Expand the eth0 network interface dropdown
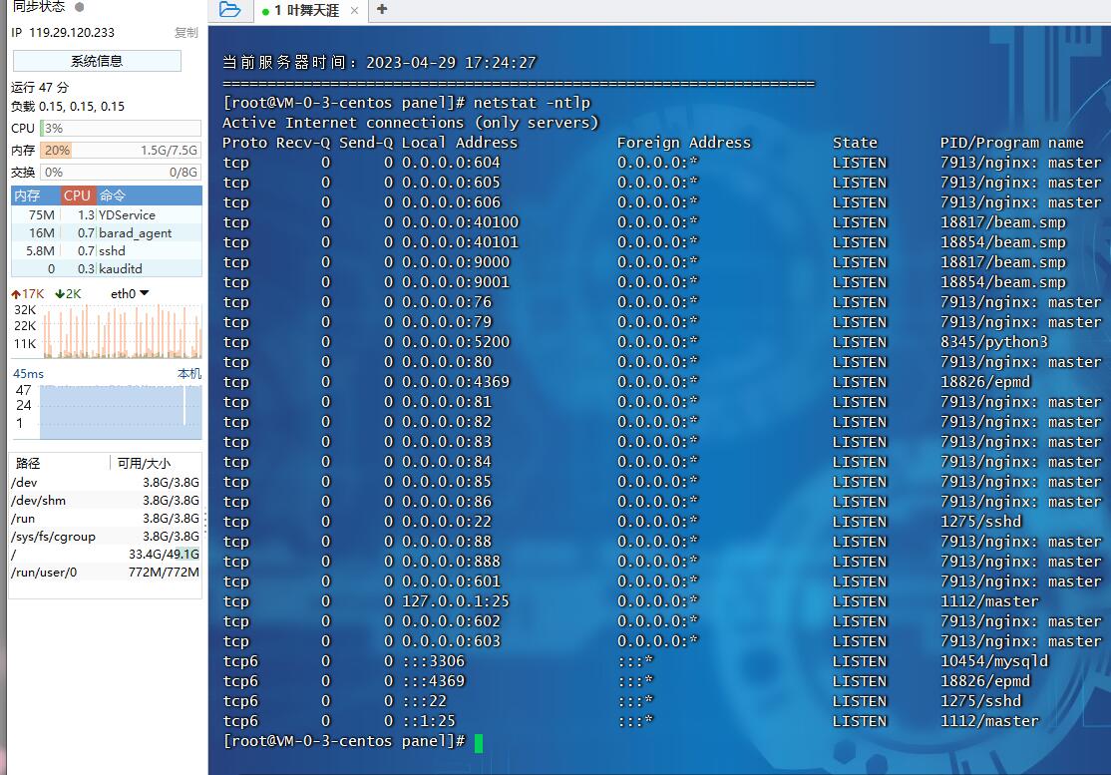Image resolution: width=1111 pixels, height=775 pixels. (130, 293)
